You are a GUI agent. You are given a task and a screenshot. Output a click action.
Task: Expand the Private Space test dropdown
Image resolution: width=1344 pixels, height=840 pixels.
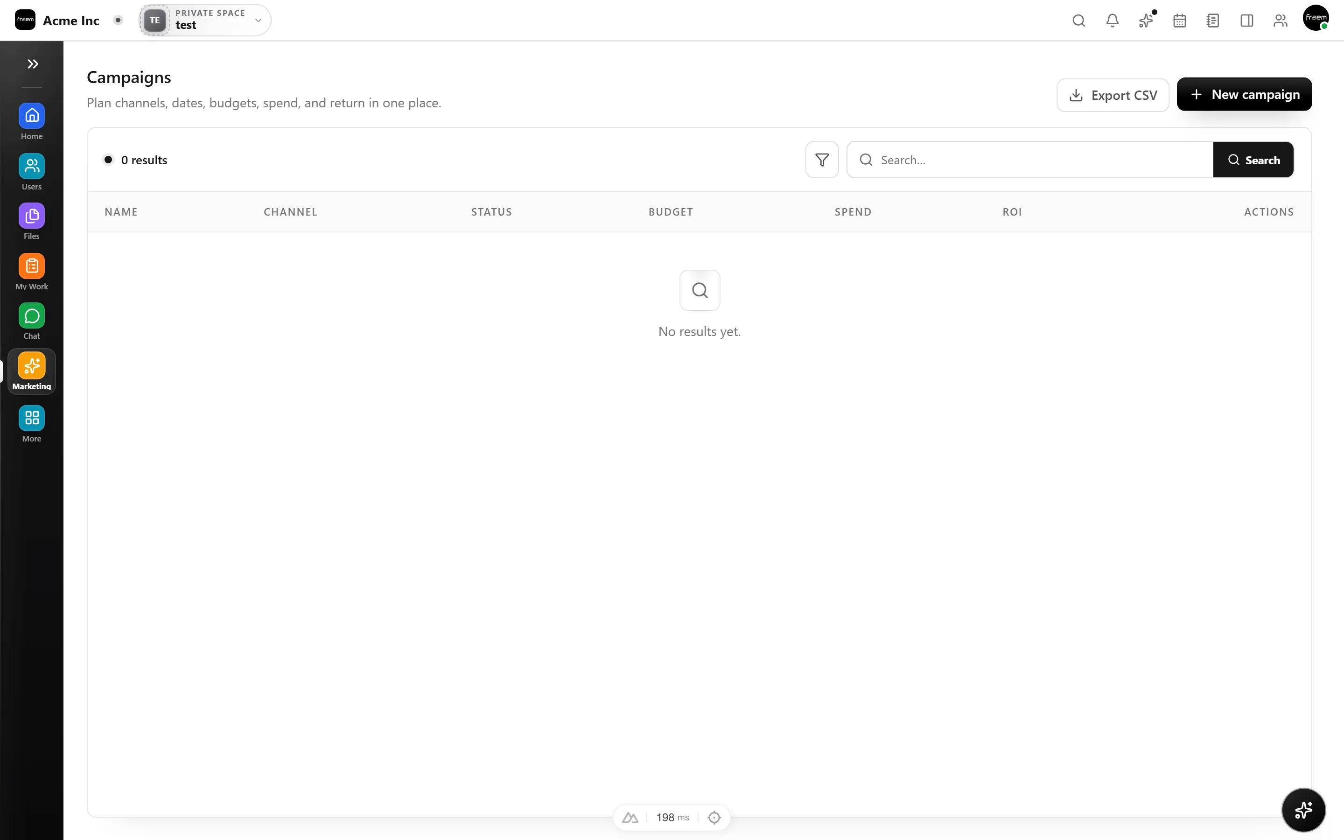pos(205,21)
